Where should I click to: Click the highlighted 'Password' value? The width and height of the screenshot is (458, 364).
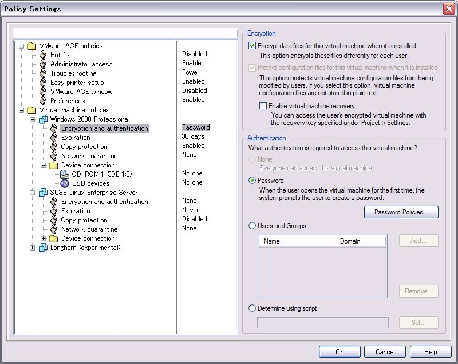[x=196, y=127]
